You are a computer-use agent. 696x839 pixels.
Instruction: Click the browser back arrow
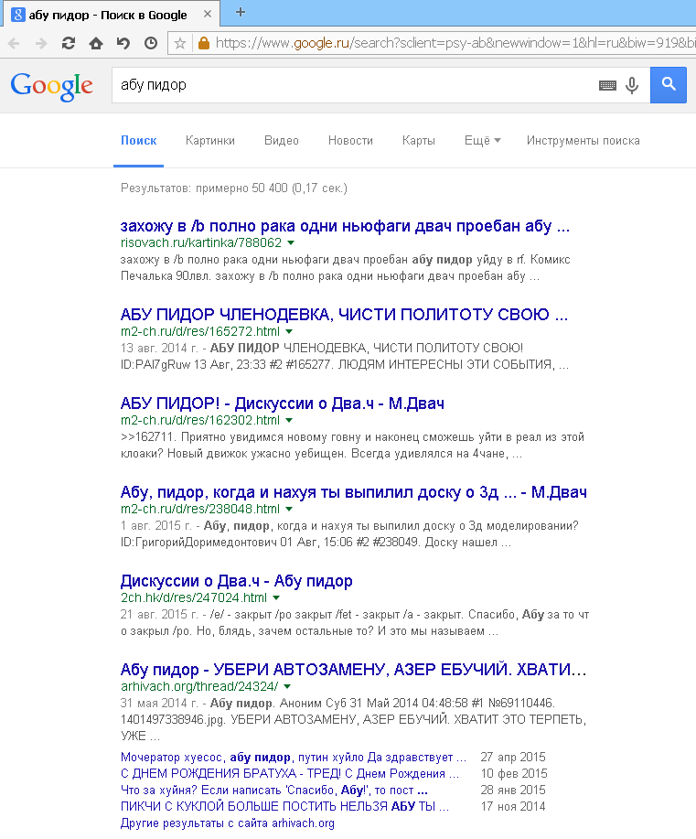pyautogui.click(x=14, y=43)
